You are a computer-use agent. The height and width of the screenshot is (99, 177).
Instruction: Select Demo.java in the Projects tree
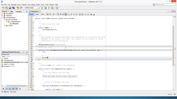coord(15,24)
